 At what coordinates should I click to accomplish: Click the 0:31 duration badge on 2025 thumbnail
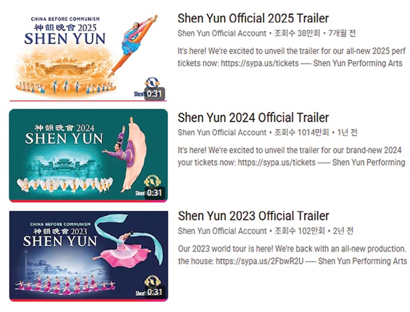pyautogui.click(x=154, y=93)
